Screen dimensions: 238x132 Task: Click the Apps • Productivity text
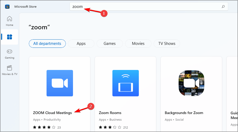click(x=47, y=120)
